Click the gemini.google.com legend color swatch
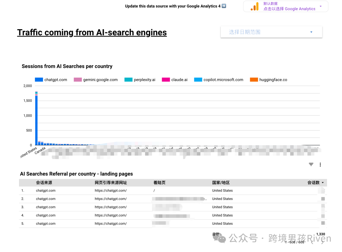The width and height of the screenshot is (342, 252). pos(78,80)
